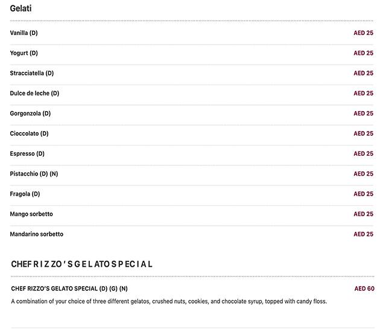392x332 pixels.
Task: Choose the Mandarino sorbetto item
Action: pos(36,234)
